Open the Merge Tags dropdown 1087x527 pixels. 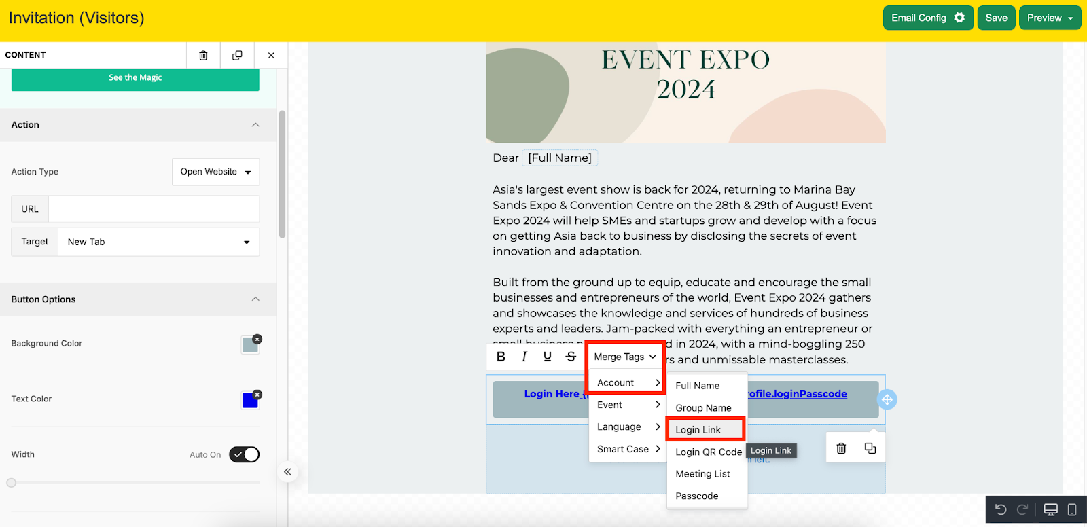tap(625, 357)
